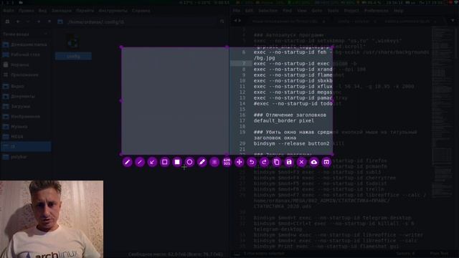Redo the last annotation

(x=265, y=162)
